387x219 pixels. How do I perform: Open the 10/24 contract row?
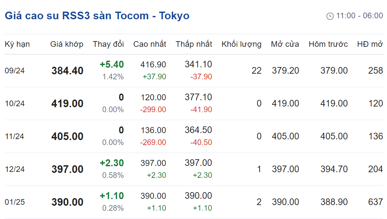[x=194, y=104]
